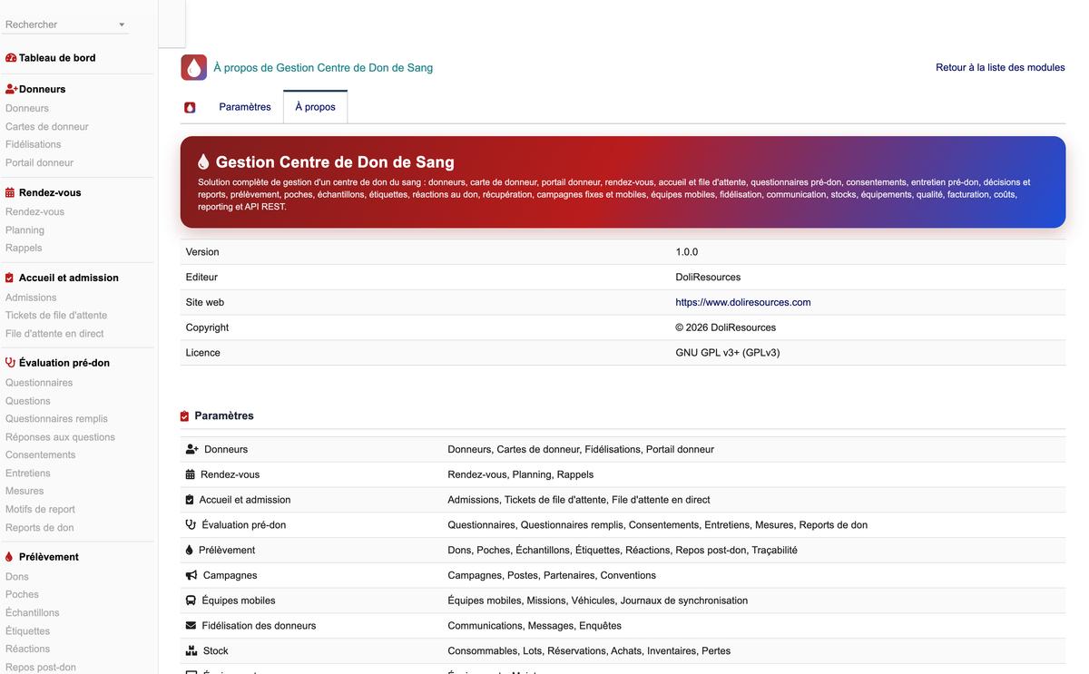1089x674 pixels.
Task: Switch to the Paramètres tab
Action: (245, 107)
